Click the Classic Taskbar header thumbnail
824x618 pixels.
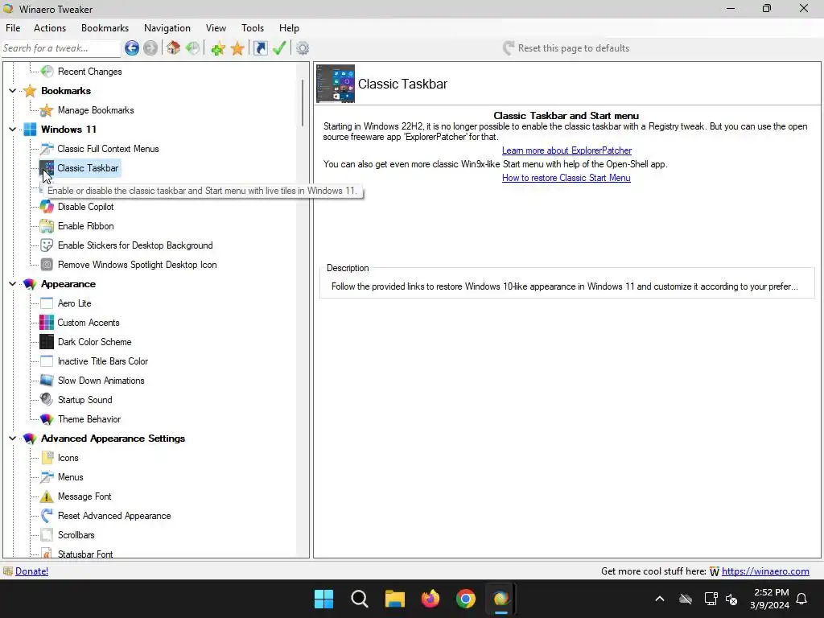[336, 84]
